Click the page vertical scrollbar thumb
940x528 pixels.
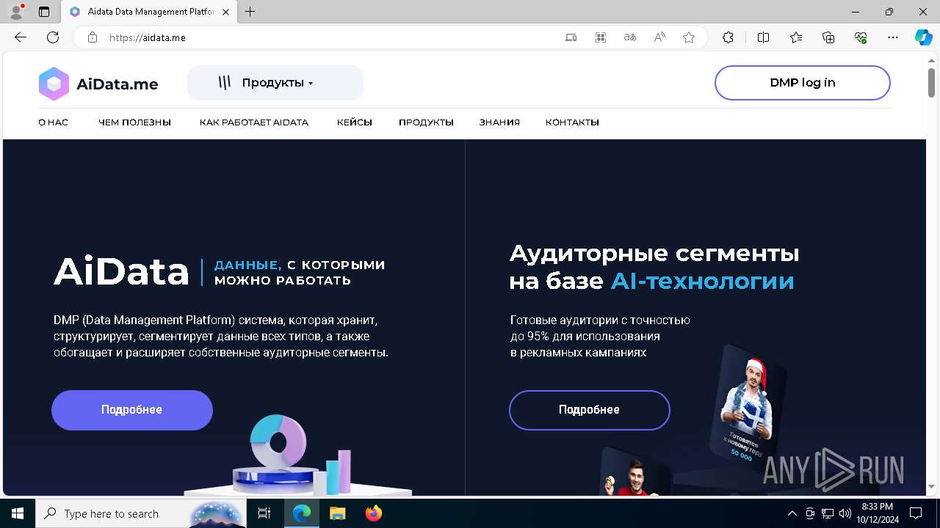[931, 81]
